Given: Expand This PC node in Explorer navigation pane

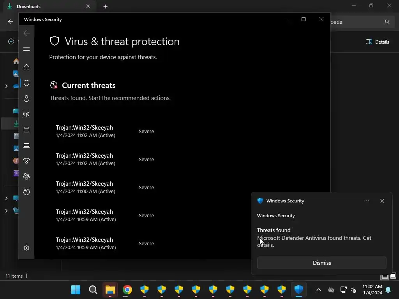Looking at the screenshot, I should pyautogui.click(x=6, y=198).
